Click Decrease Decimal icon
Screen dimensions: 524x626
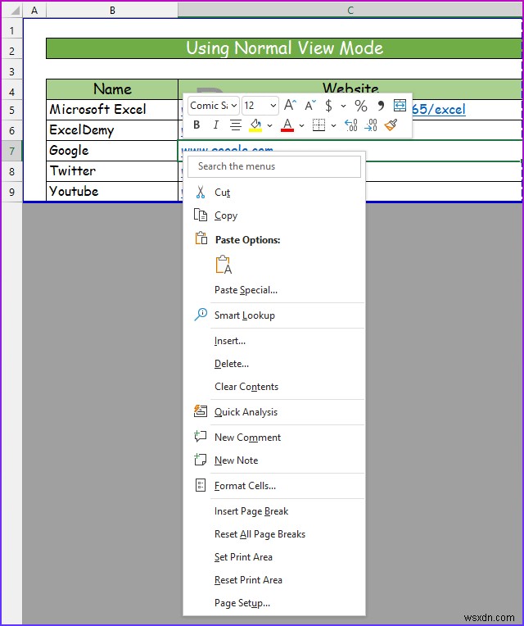tap(371, 125)
